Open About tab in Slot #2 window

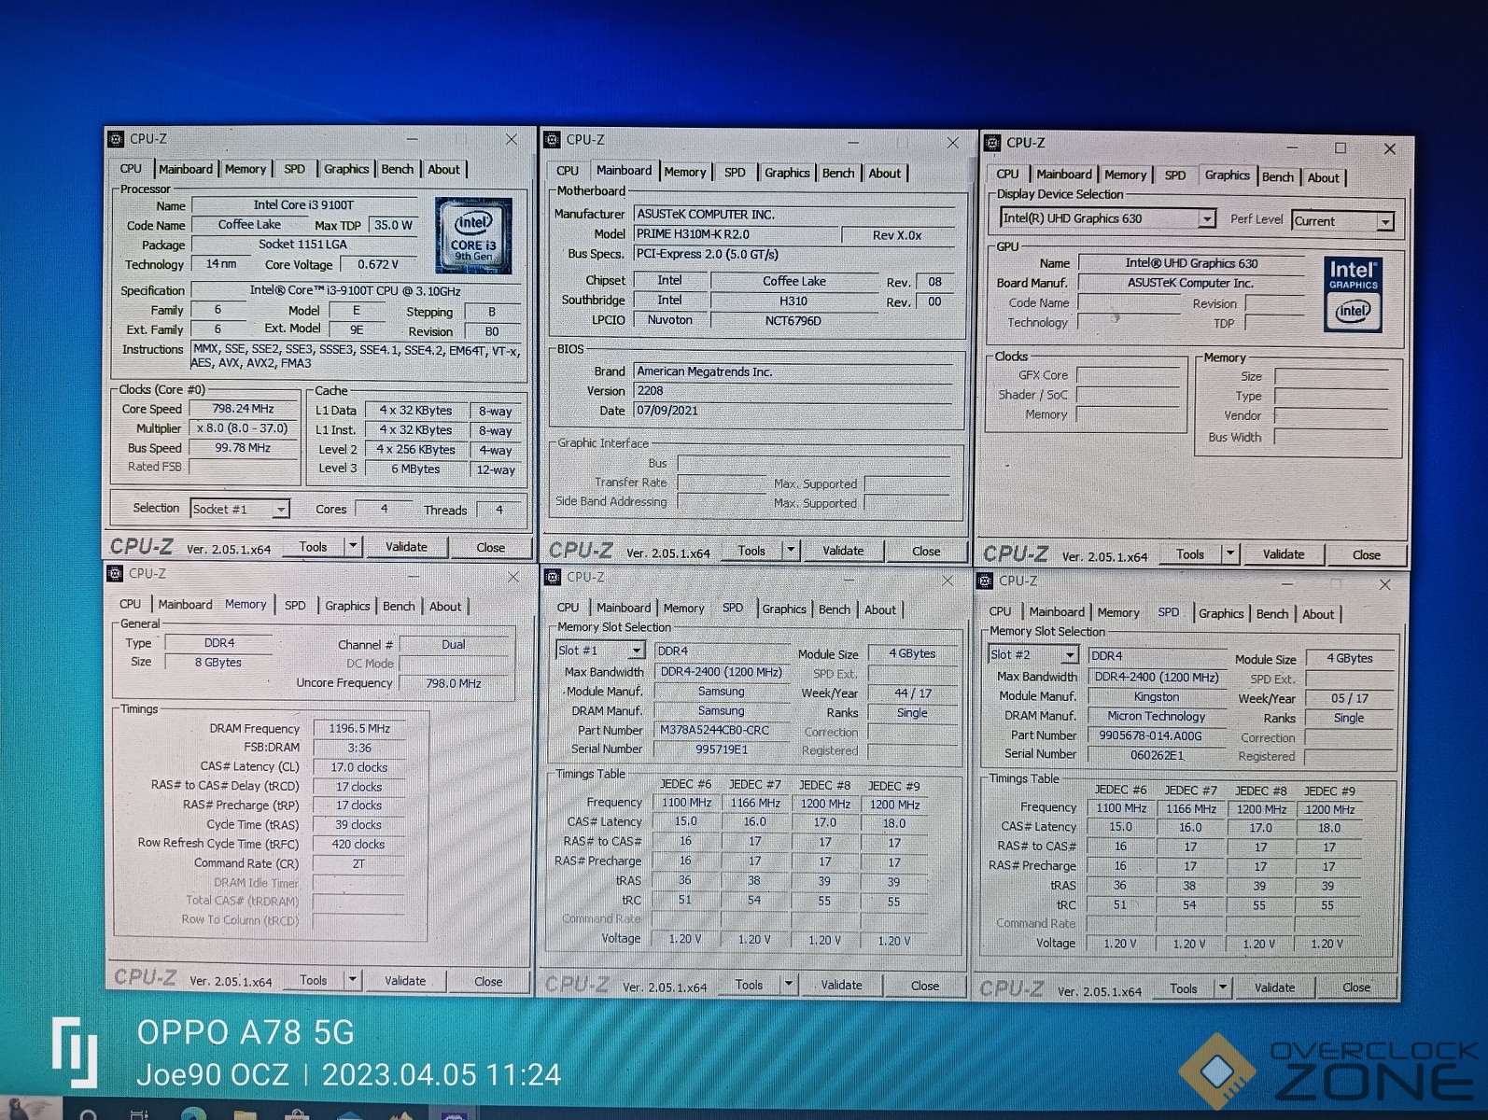1318,614
